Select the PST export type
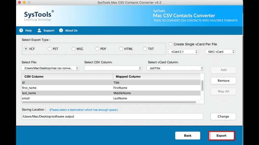This screenshot has height=145, width=259. [x=49, y=49]
